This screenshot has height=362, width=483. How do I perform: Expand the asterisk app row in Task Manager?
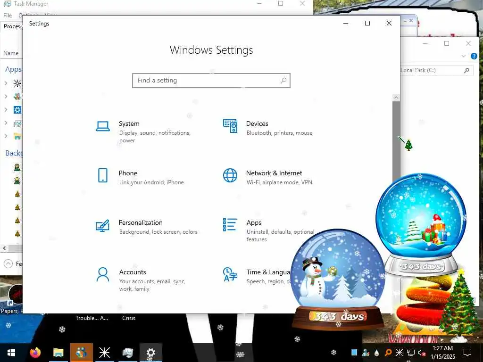pyautogui.click(x=6, y=83)
